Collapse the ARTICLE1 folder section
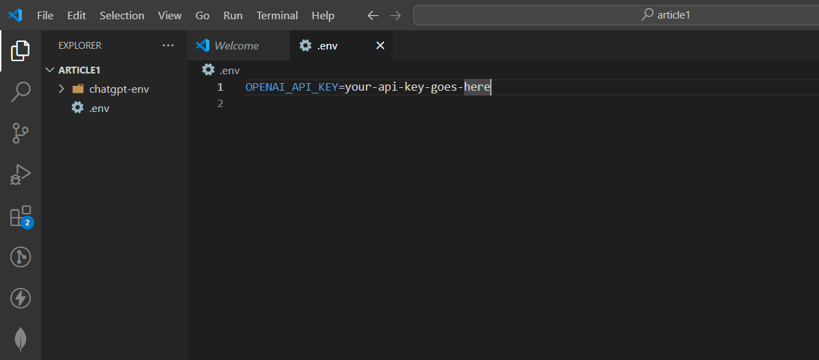Image resolution: width=819 pixels, height=360 pixels. [x=50, y=69]
